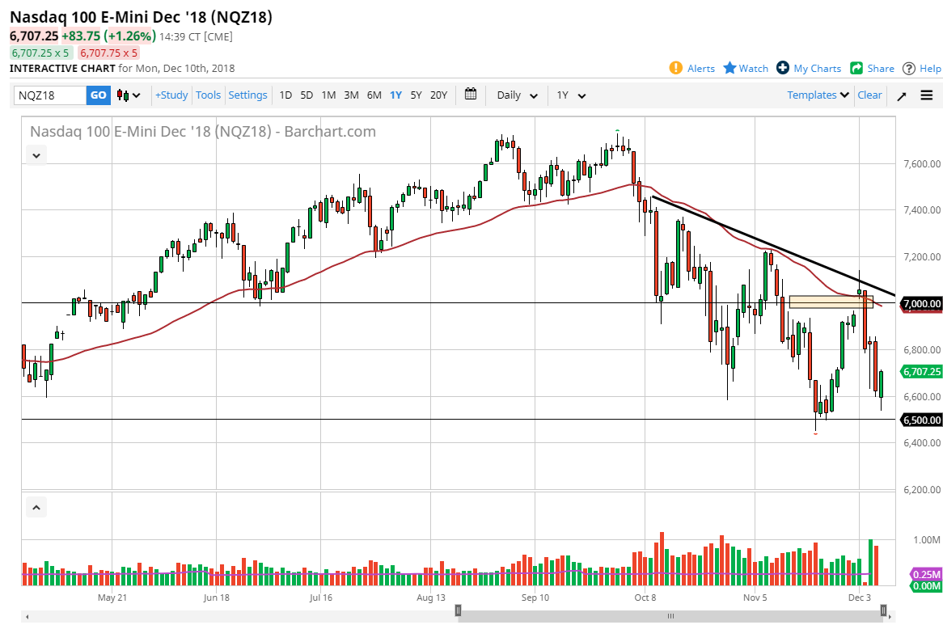Focus the NQZ18 symbol input field

tap(50, 95)
